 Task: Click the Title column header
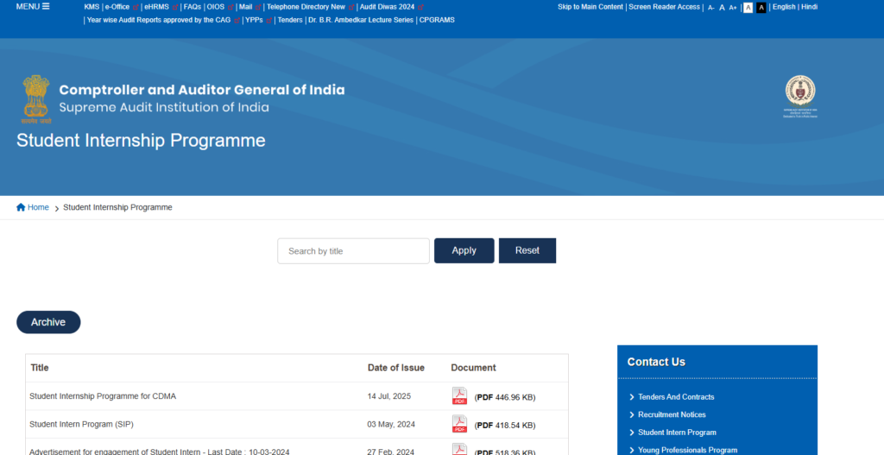(x=40, y=368)
